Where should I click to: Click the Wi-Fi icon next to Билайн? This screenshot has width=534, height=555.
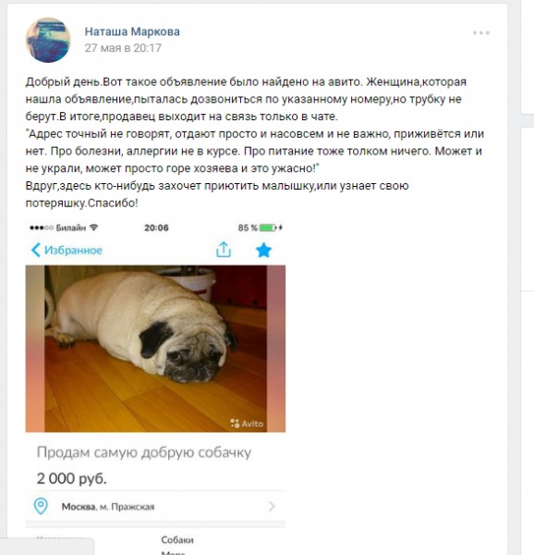93,228
